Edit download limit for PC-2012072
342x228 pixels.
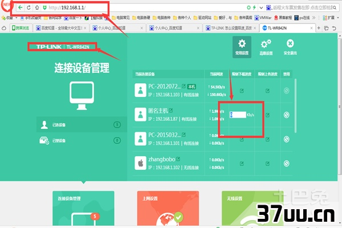(242, 91)
